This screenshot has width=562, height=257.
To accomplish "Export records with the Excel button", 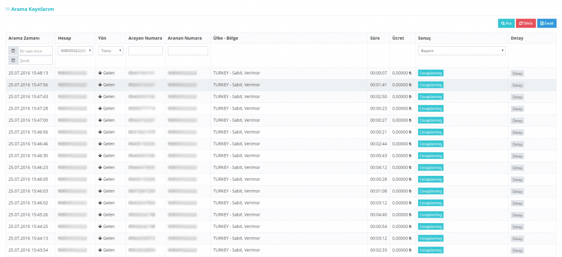I will coord(547,24).
